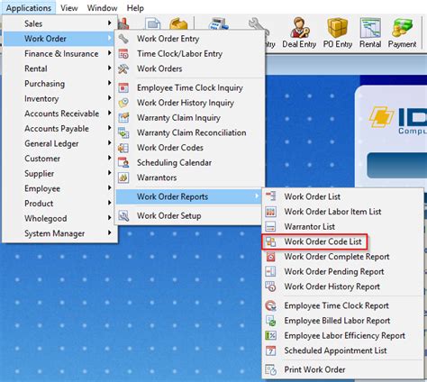Click the Warranty Claim Reconciliation icon
Screen dimensions: 427x382
tap(123, 132)
